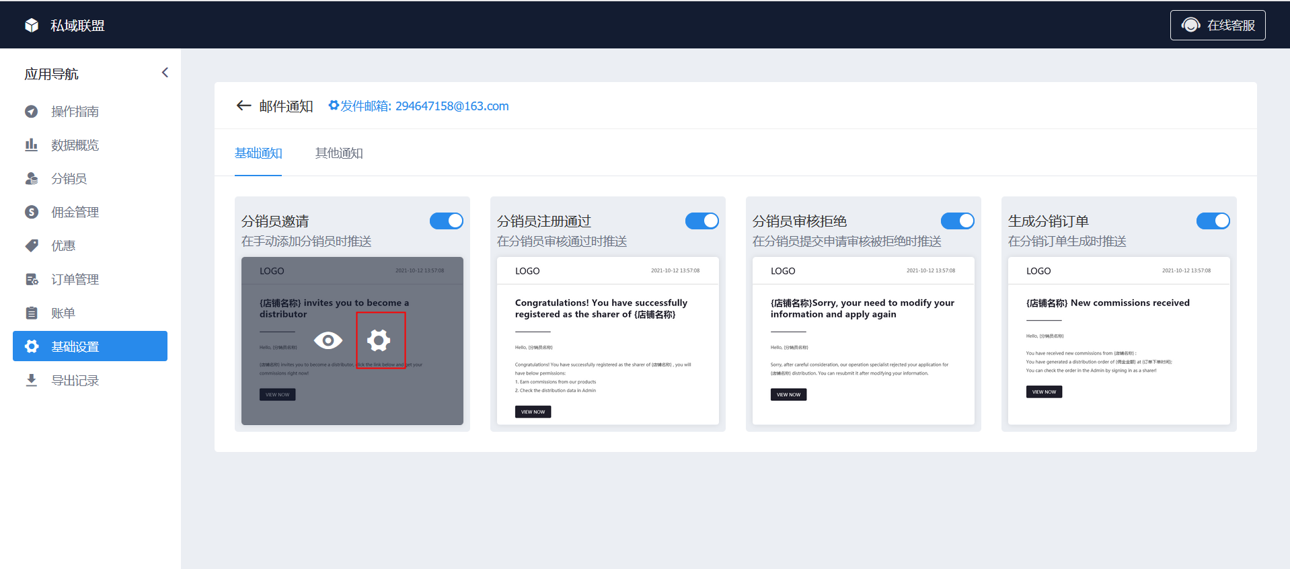This screenshot has width=1290, height=569.
Task: Open 分销员审核拒绝 email template preview
Action: point(864,341)
